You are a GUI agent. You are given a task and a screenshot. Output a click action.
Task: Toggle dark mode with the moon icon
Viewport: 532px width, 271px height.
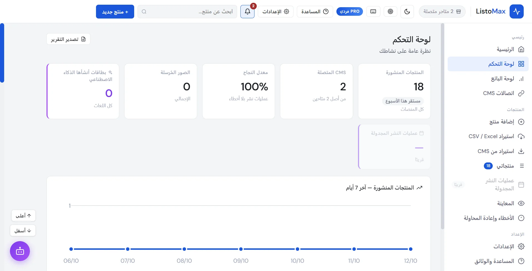pos(407,12)
